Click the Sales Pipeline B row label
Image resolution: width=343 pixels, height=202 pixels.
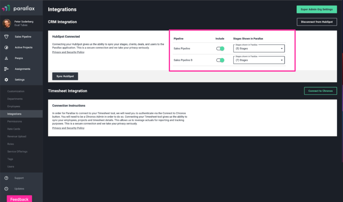click(x=183, y=60)
